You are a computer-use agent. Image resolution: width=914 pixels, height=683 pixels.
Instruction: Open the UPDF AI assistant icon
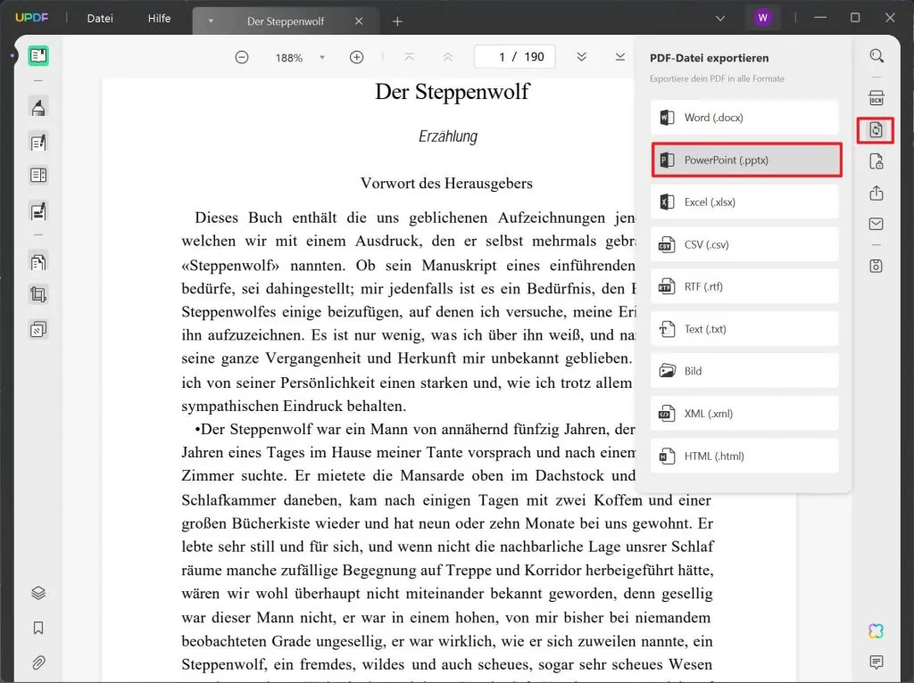point(877,630)
